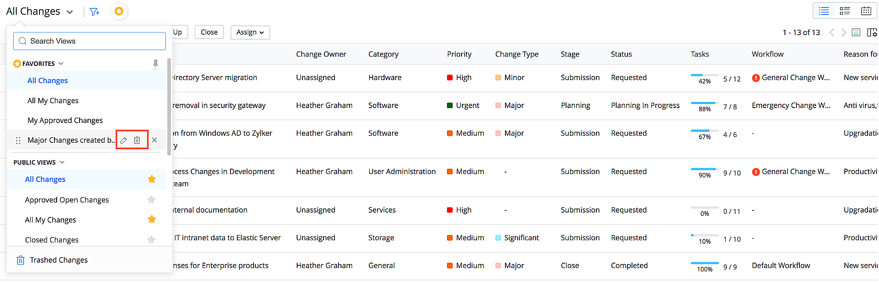The height and width of the screenshot is (282, 879).
Task: Favorite the Approved Open Changes view
Action: coord(152,200)
